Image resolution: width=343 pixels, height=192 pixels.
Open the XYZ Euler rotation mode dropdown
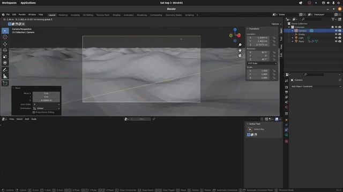(262, 63)
